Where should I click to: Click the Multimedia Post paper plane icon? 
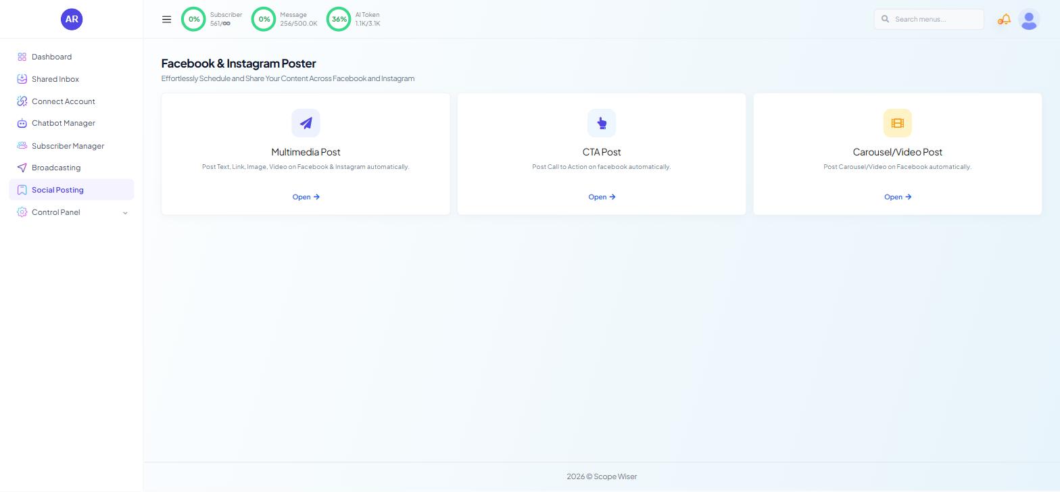pyautogui.click(x=306, y=123)
